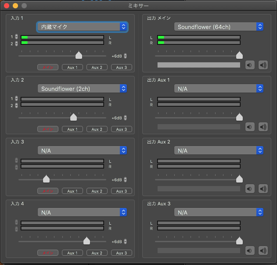Open the Soundflower (2ch) dropdown in 入力 2
The image size is (277, 265).
(x=83, y=89)
